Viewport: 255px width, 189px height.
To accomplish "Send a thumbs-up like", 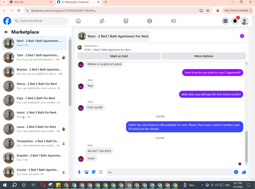I will [x=244, y=172].
